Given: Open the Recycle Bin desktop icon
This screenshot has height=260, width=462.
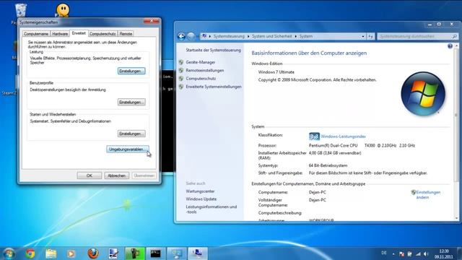Looking at the screenshot, I should (x=21, y=10).
